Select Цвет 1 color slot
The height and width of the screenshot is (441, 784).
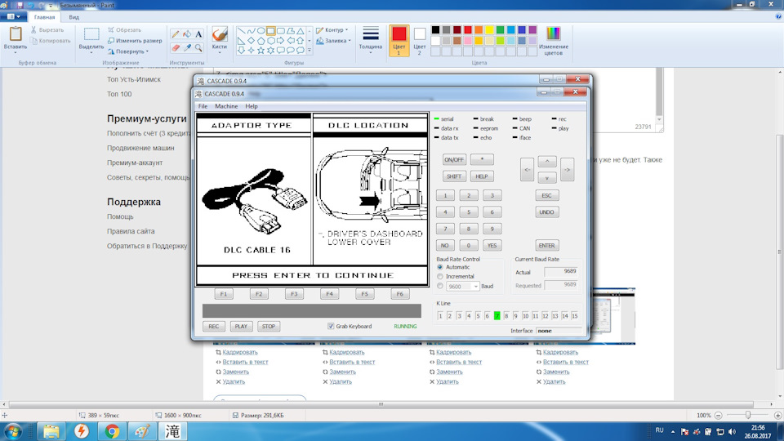click(399, 41)
